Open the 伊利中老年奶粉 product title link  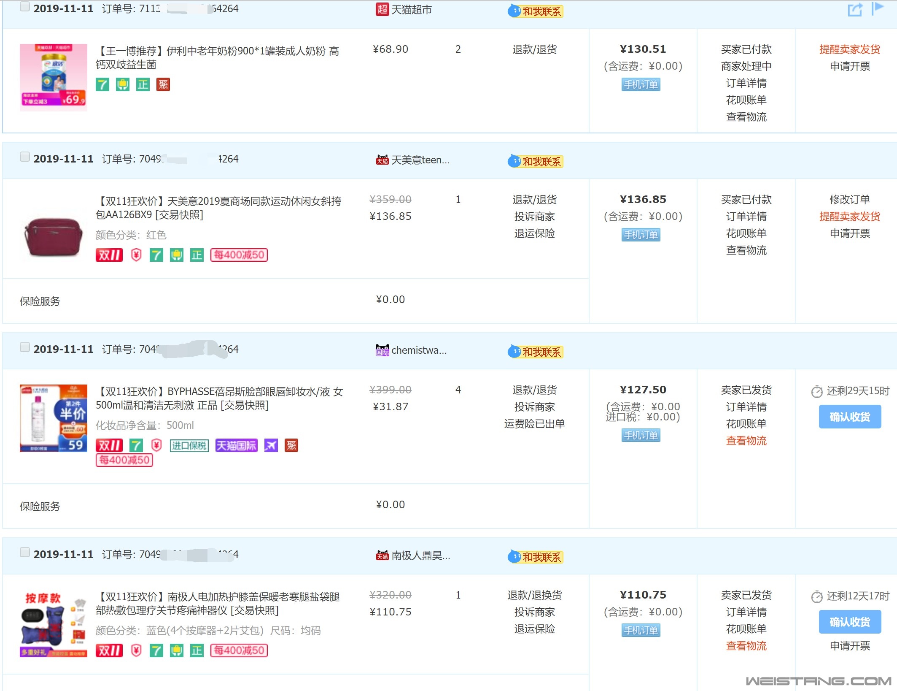tap(218, 58)
